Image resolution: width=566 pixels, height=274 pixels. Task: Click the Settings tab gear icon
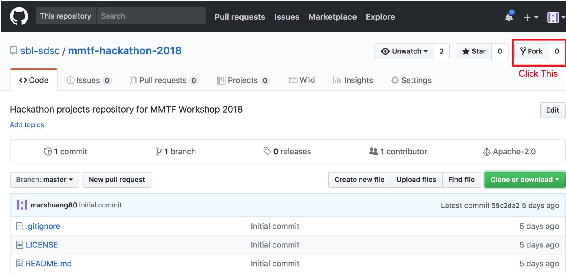coord(395,80)
